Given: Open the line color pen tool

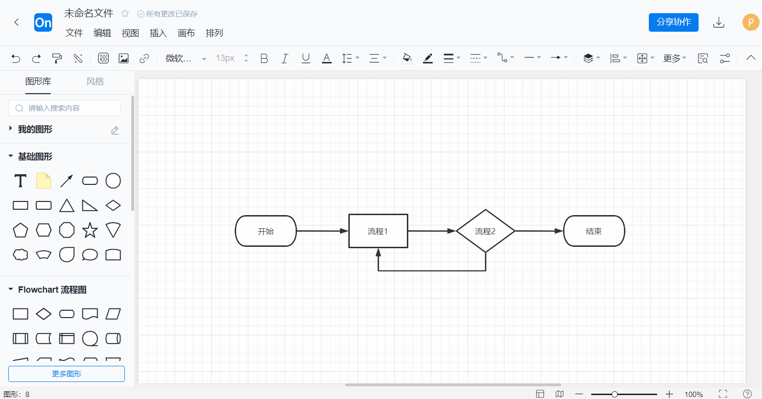Looking at the screenshot, I should [x=428, y=59].
